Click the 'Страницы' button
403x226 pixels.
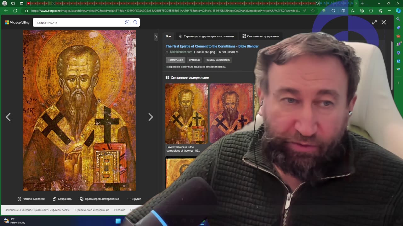(x=194, y=60)
